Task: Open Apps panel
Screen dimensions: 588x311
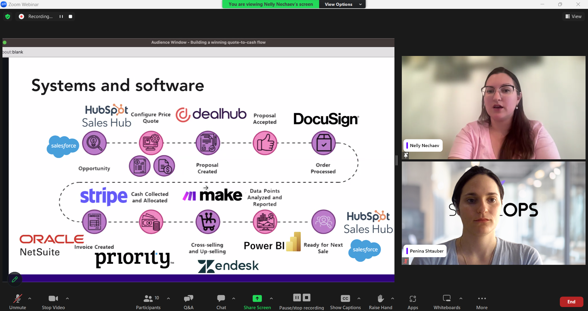Action: click(x=413, y=302)
